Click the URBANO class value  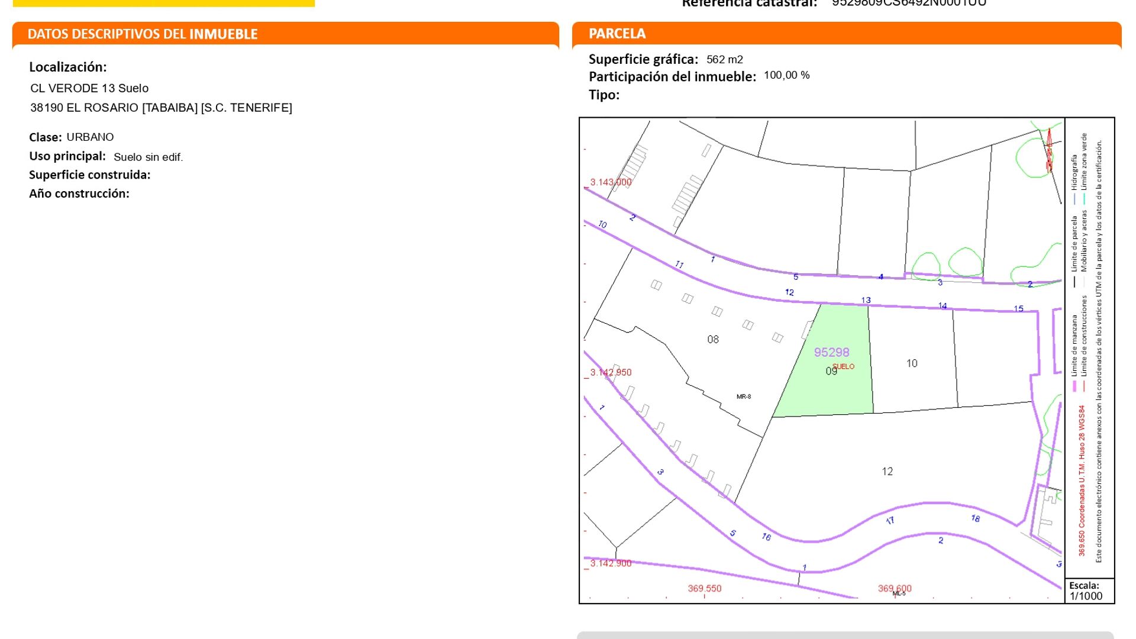click(90, 137)
